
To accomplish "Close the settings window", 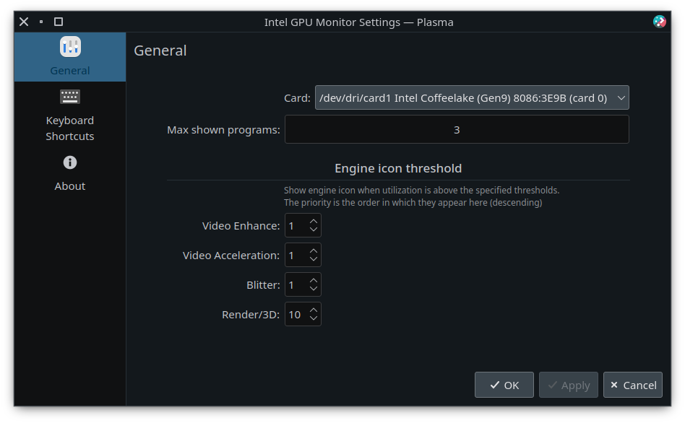I will click(24, 22).
